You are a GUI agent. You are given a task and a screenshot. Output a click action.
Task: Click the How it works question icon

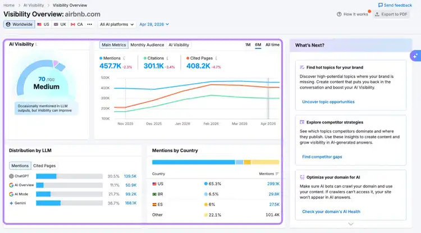coord(339,14)
